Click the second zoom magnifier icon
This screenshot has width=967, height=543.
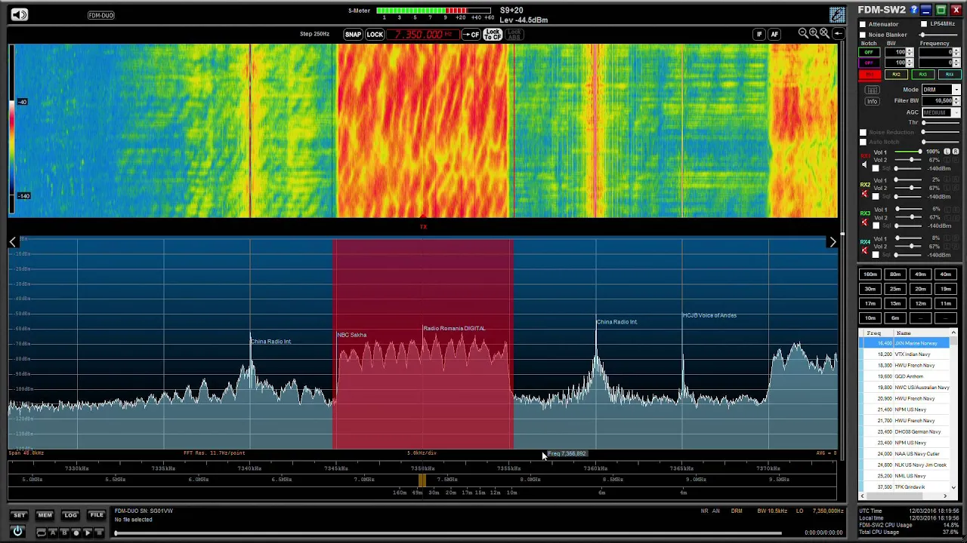click(x=814, y=33)
